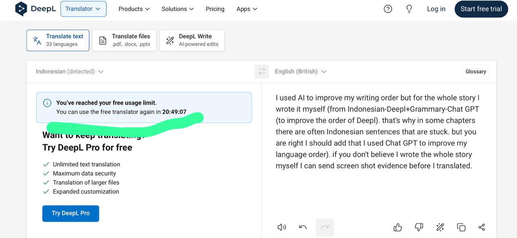Screen dimensions: 517x238
Task: Expand the Apps menu
Action: (247, 9)
